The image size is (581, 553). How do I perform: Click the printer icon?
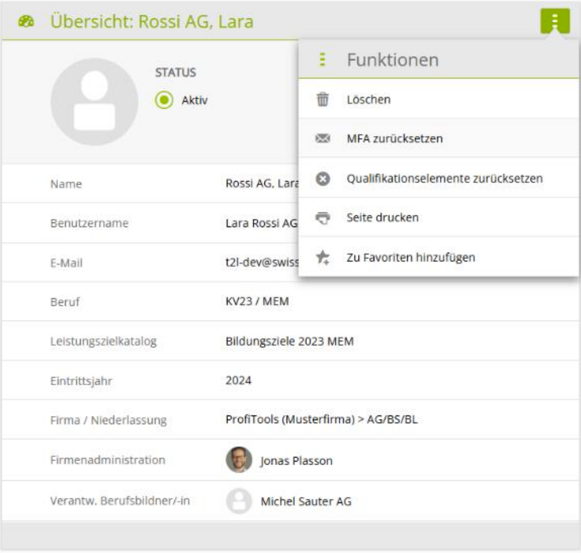tap(323, 217)
